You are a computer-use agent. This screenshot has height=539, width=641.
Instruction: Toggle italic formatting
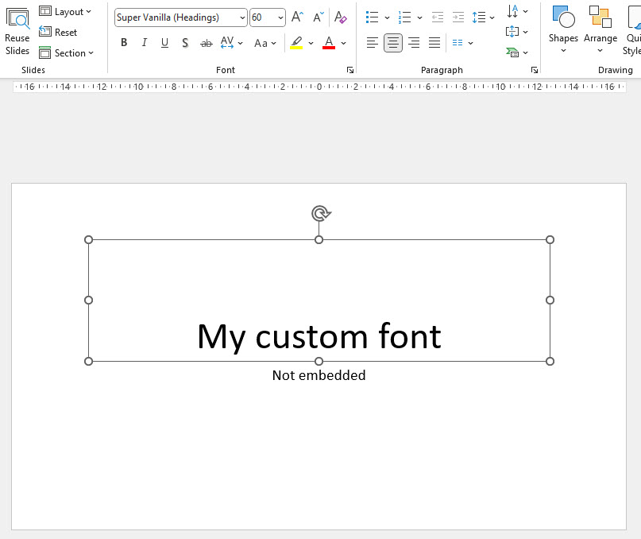(145, 43)
